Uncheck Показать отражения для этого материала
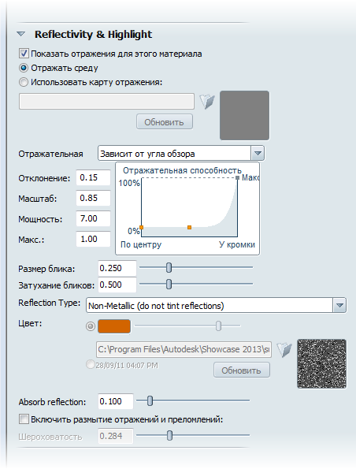The height and width of the screenshot is (469, 356). coord(24,54)
